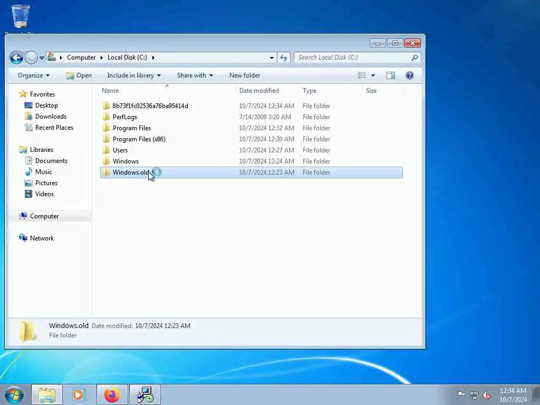Open the recent pages dropdown beside Forward
The image size is (540, 405).
coord(42,58)
